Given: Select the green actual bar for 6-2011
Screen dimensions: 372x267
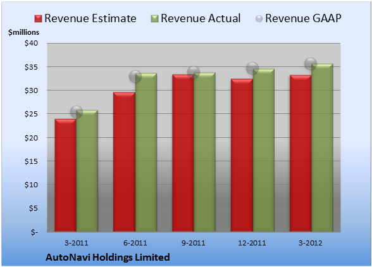Looking at the screenshot, I should click(x=146, y=152).
